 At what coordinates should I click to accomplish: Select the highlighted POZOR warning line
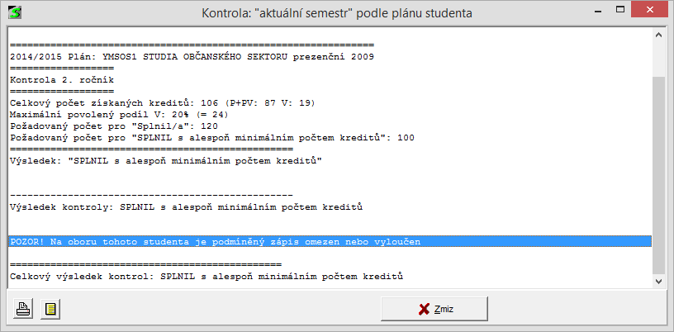[x=215, y=242]
